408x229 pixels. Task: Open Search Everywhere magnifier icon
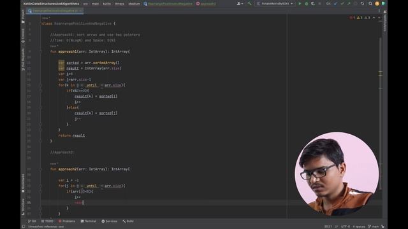(370, 4)
